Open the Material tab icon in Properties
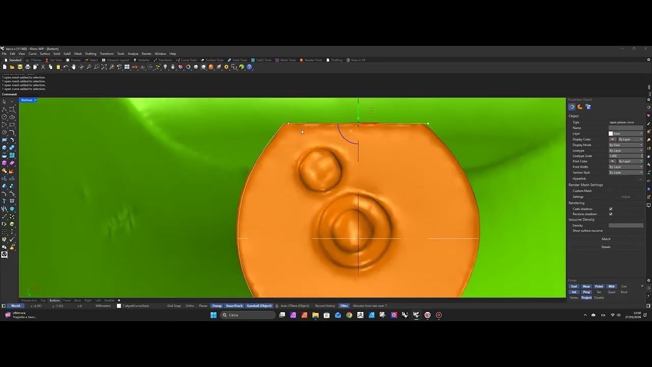 coord(580,107)
